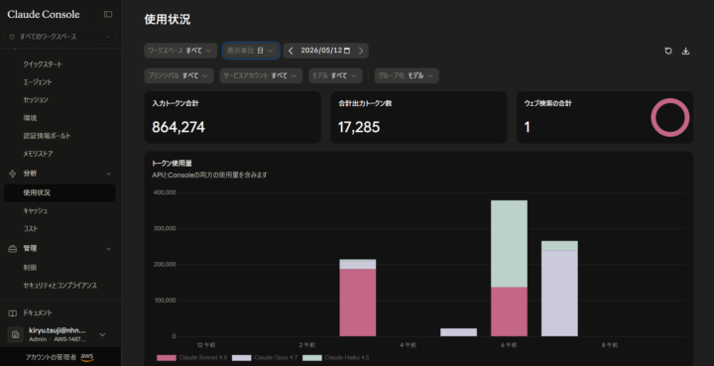Click the 合計出力トークン数 card

pos(418,117)
